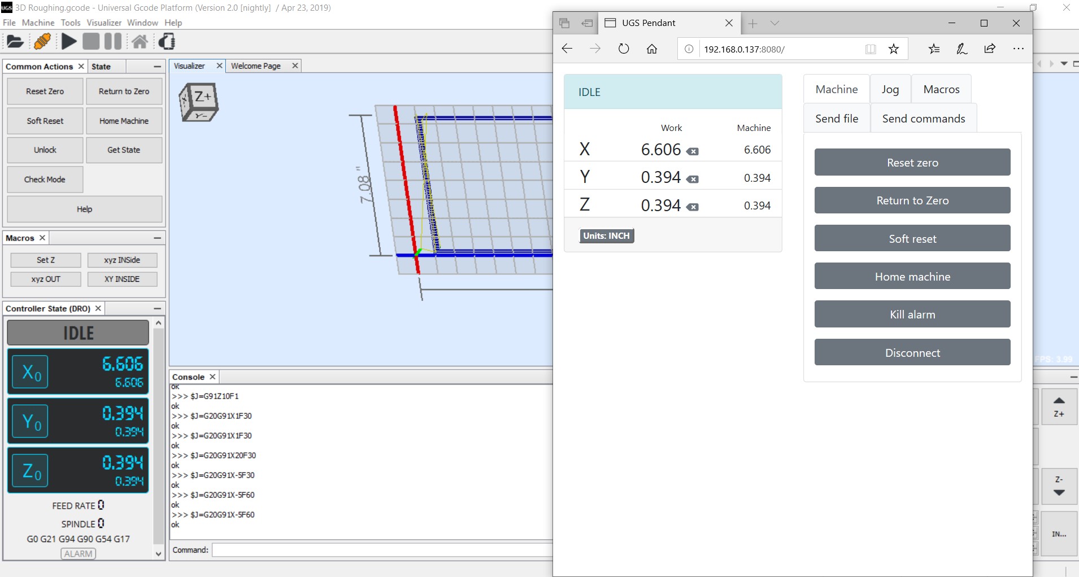1079x577 pixels.
Task: Open browser settings and more menu
Action: [1018, 49]
